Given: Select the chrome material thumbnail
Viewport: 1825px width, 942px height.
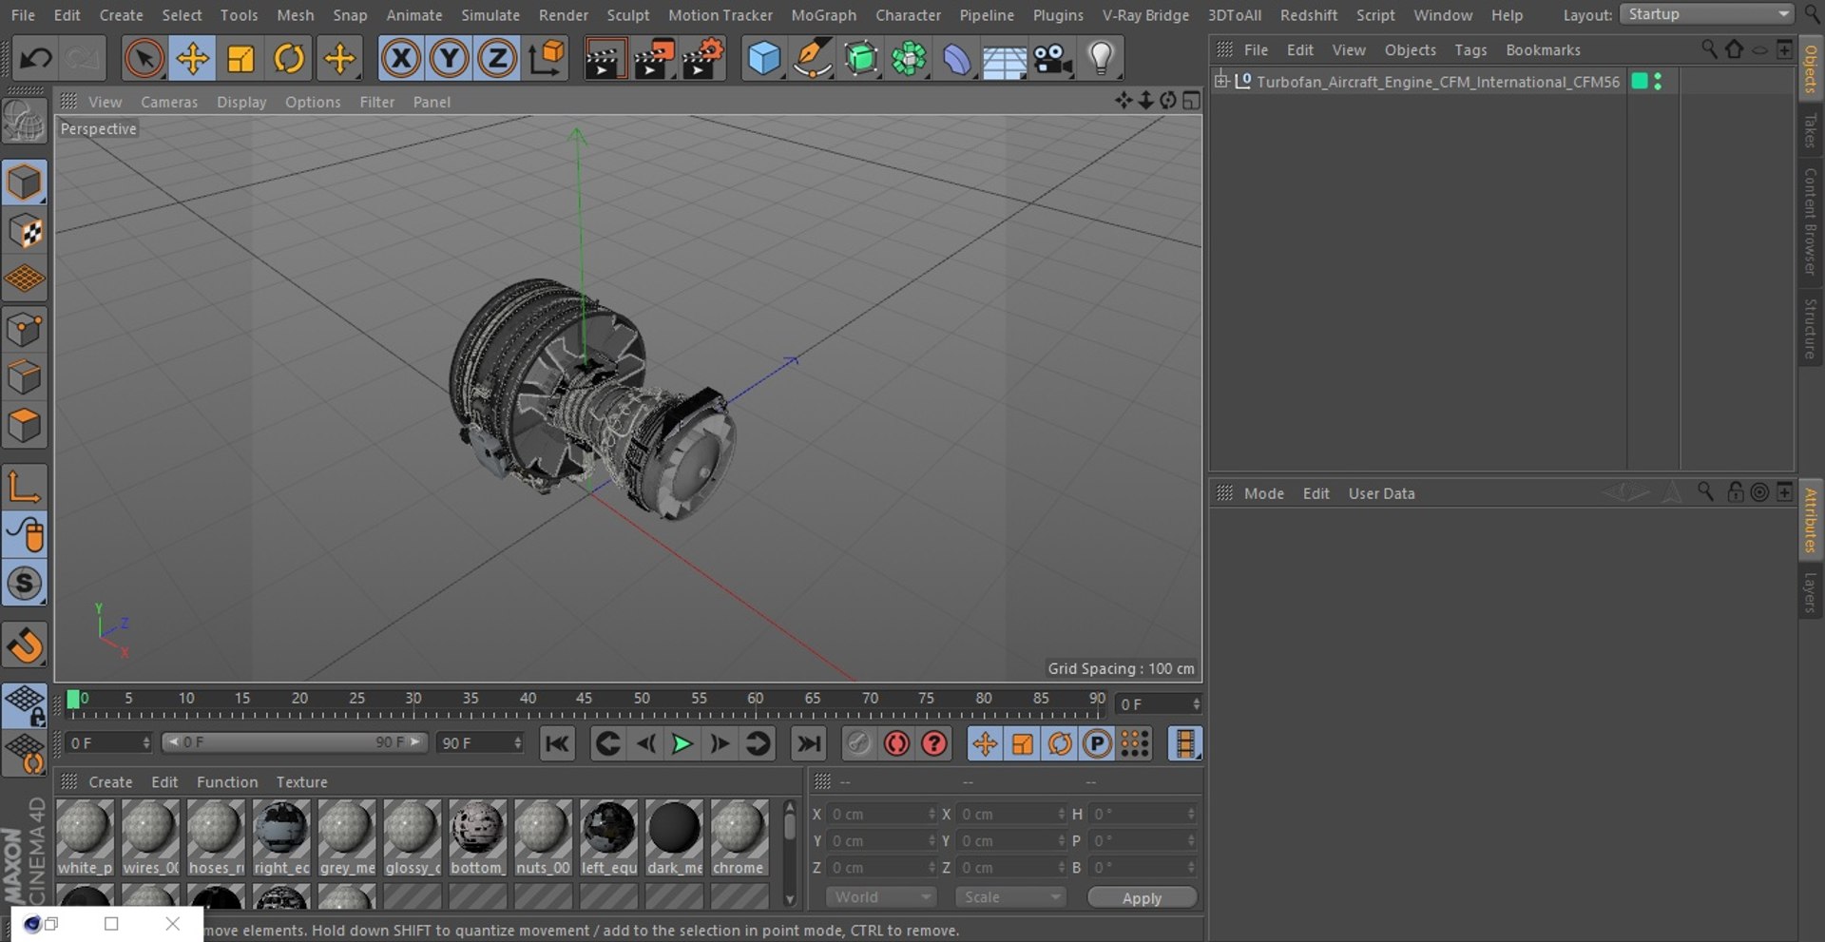Looking at the screenshot, I should point(738,837).
